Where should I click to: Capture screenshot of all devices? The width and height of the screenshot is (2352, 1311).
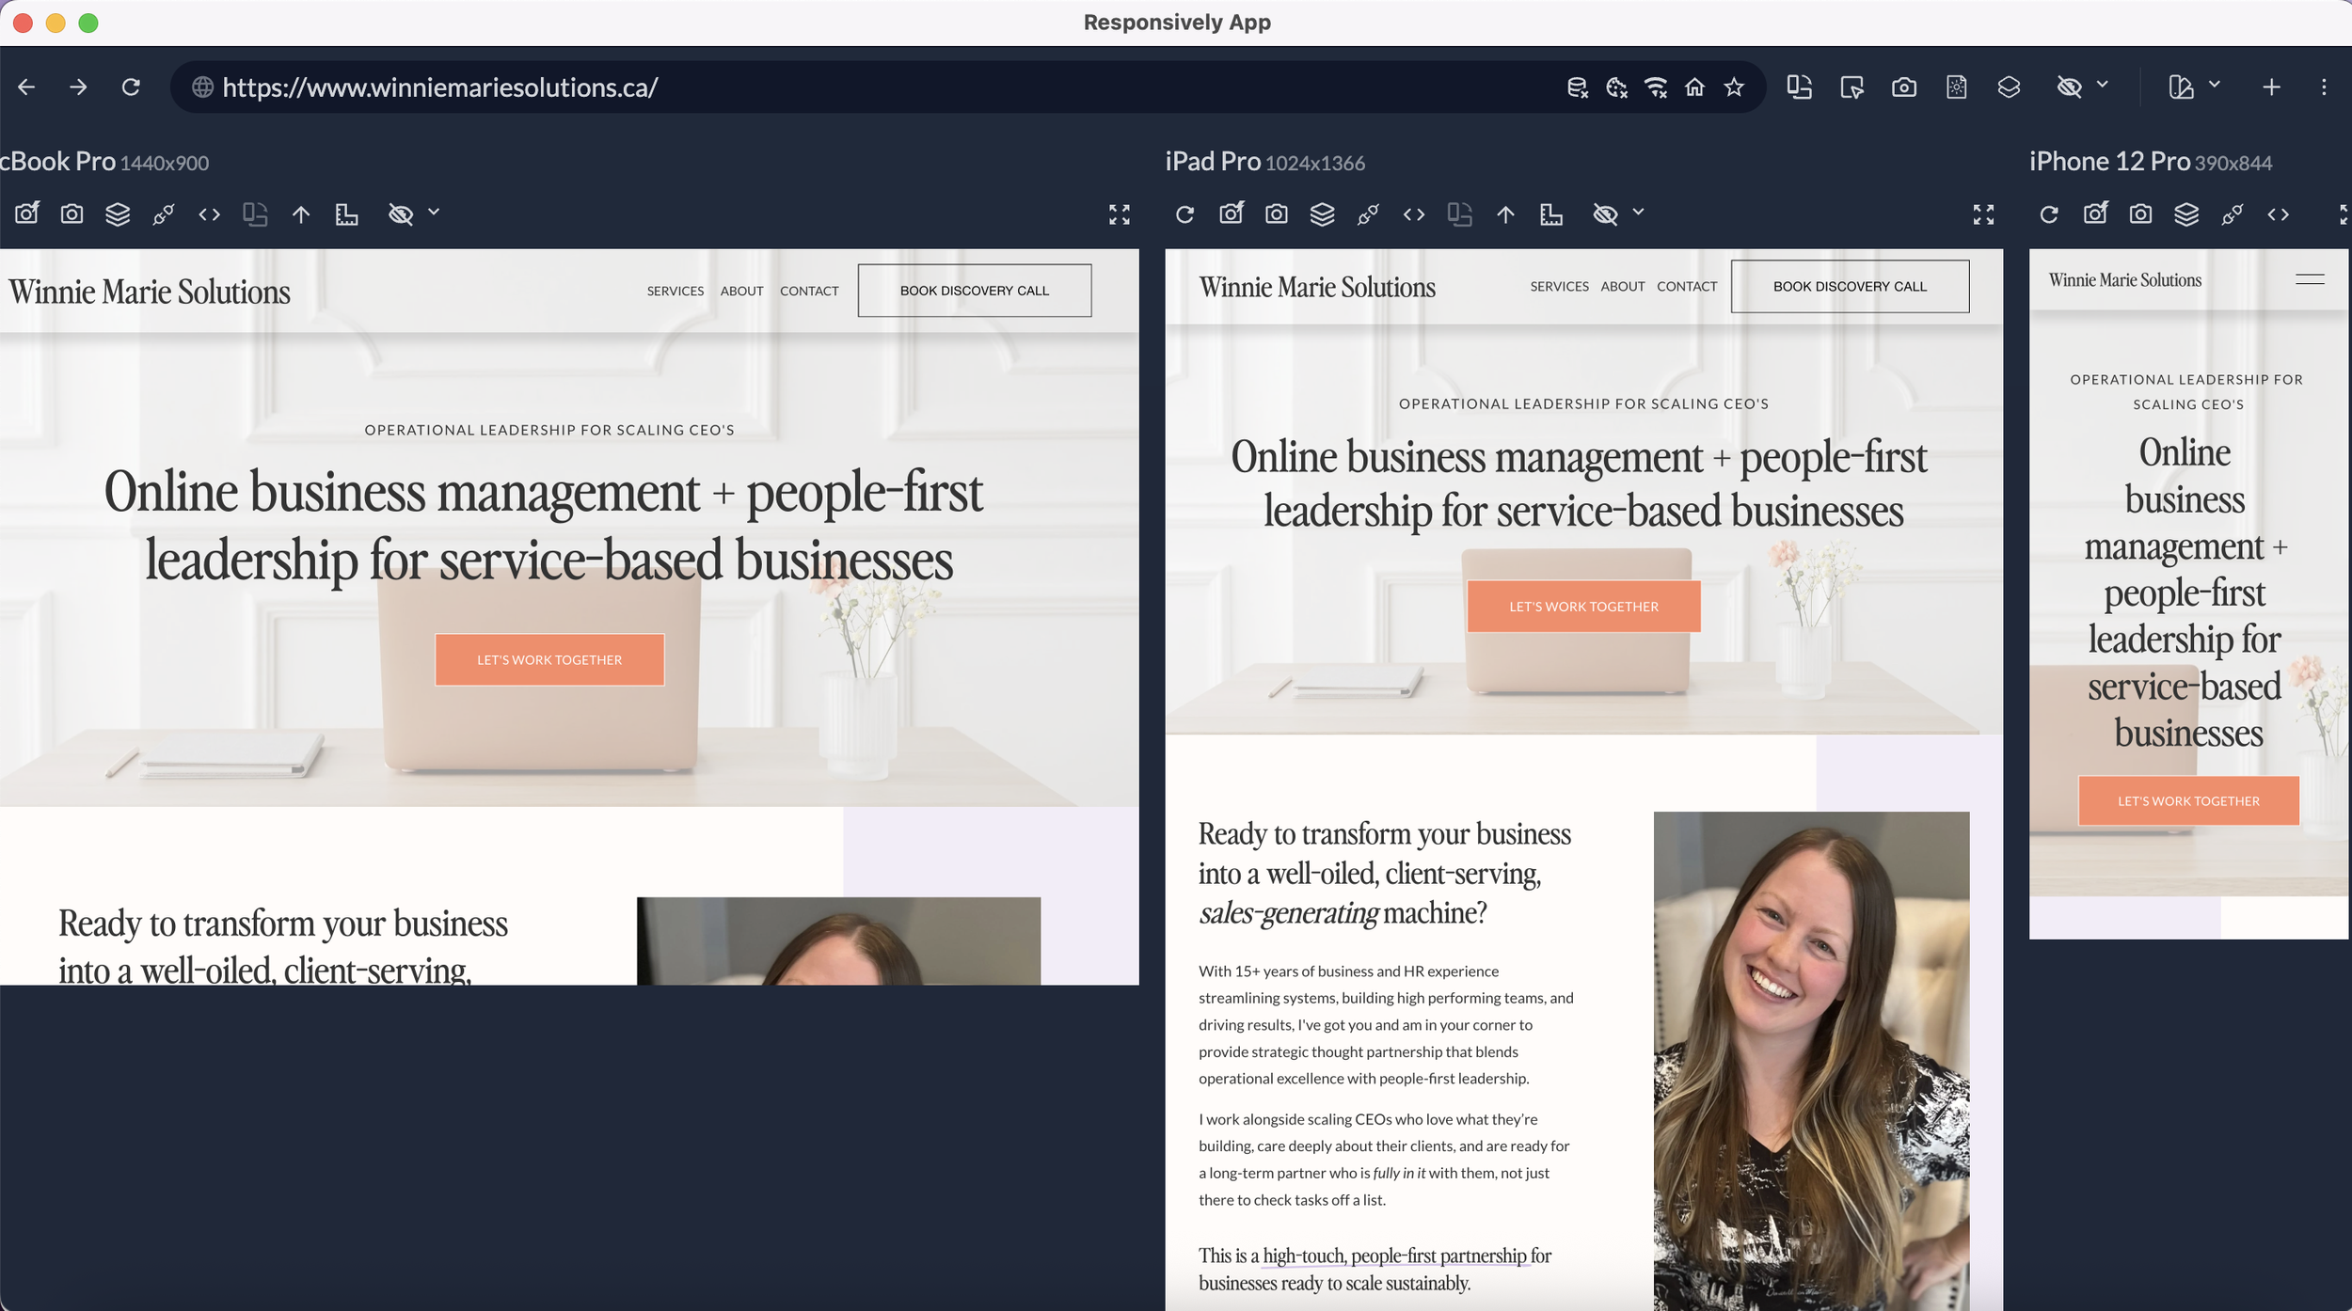click(1904, 87)
